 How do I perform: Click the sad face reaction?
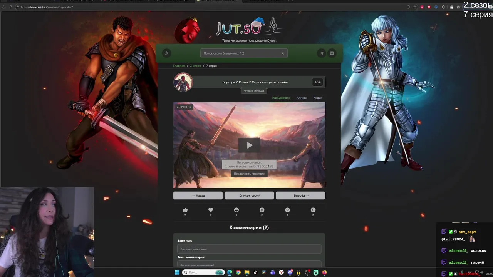click(x=313, y=210)
